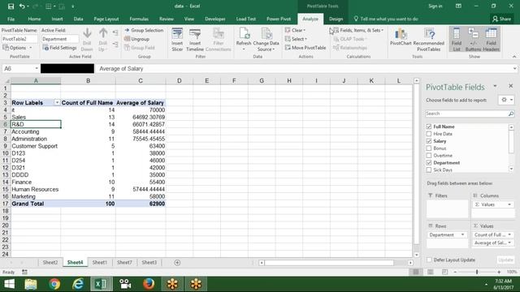Open the PivotChart tool
The height and width of the screenshot is (292, 520).
(401, 36)
